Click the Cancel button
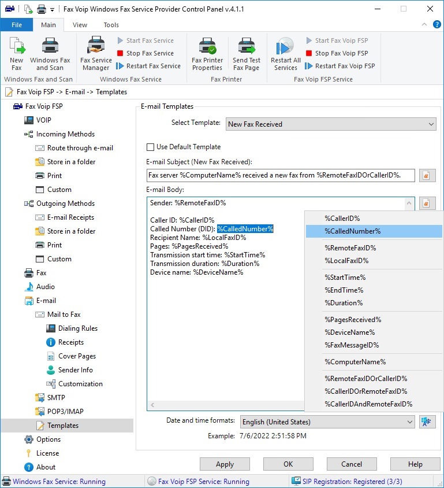The image size is (444, 488). (352, 464)
